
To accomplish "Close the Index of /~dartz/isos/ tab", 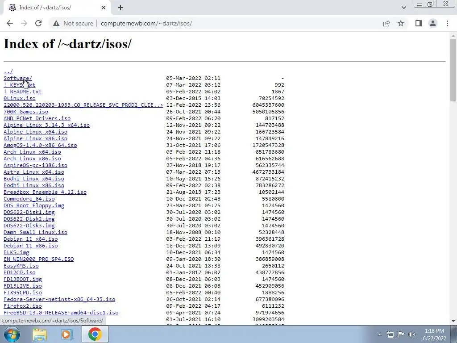I will click(104, 8).
